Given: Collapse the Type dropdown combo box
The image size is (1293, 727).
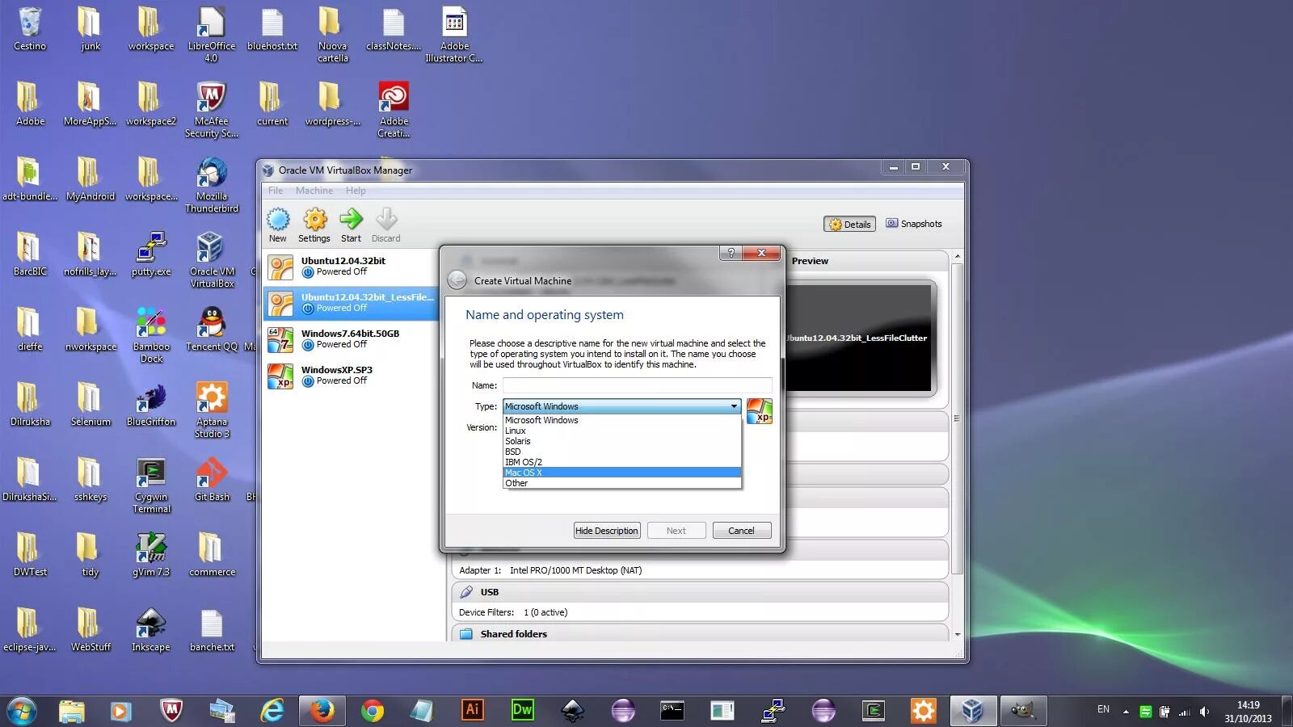Looking at the screenshot, I should click(621, 406).
